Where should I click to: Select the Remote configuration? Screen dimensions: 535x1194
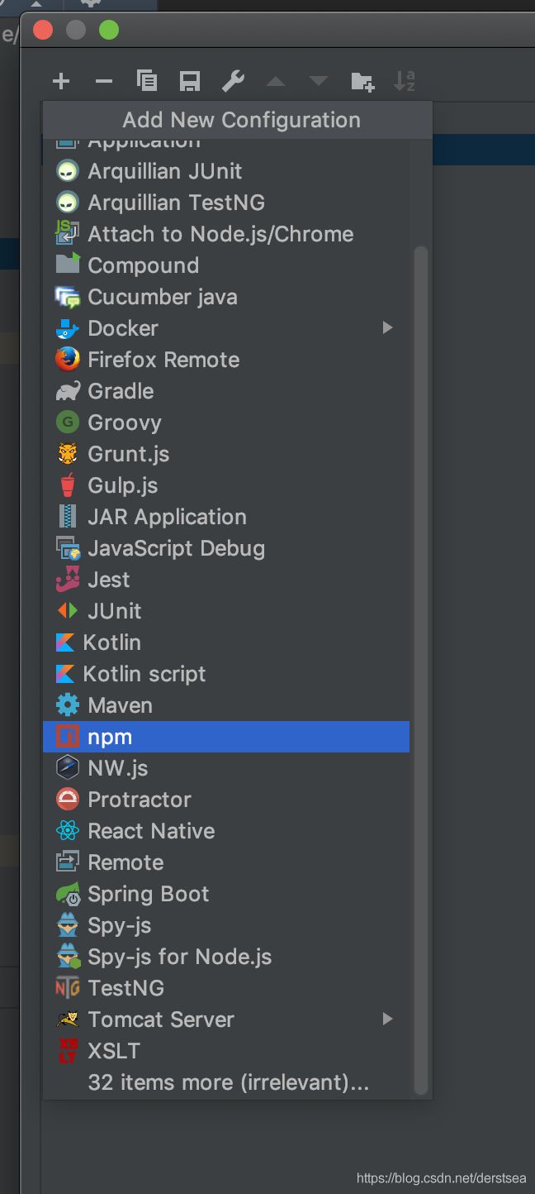pos(226,862)
